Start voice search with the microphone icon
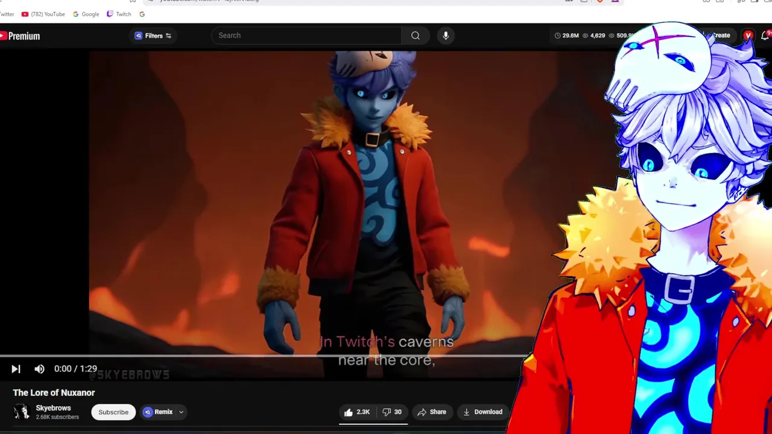The image size is (772, 434). click(x=446, y=36)
